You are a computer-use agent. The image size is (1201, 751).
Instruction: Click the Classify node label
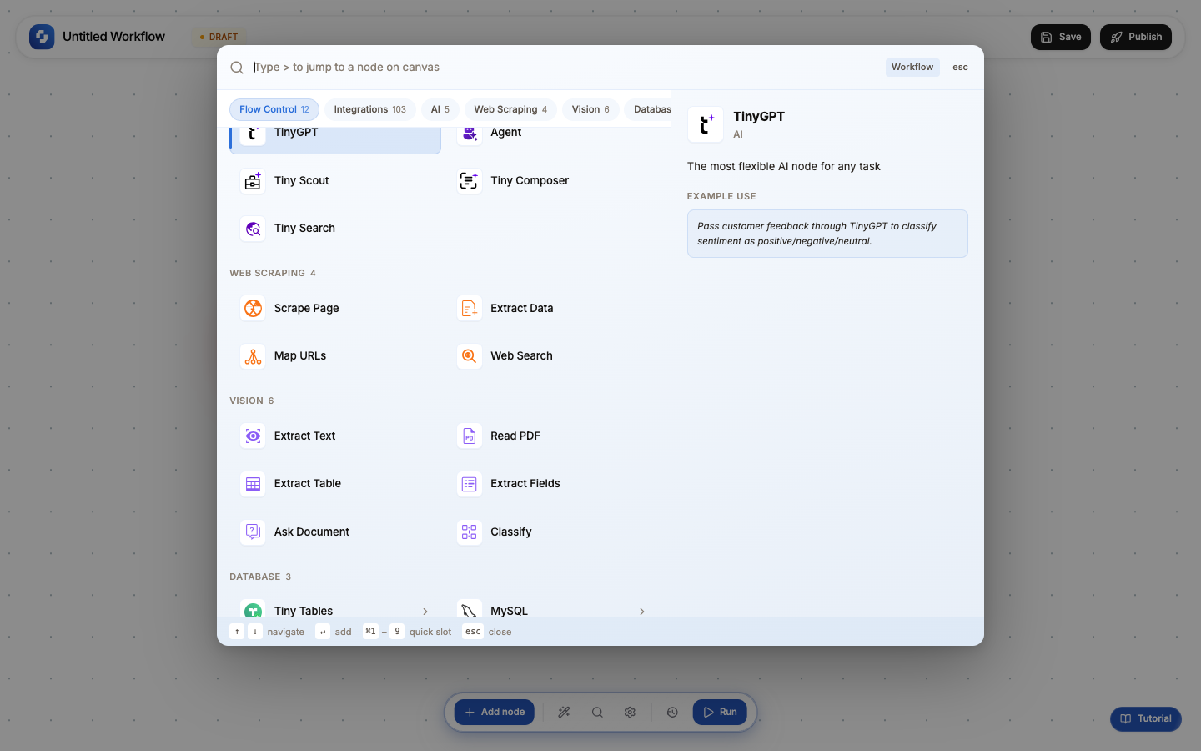(510, 532)
